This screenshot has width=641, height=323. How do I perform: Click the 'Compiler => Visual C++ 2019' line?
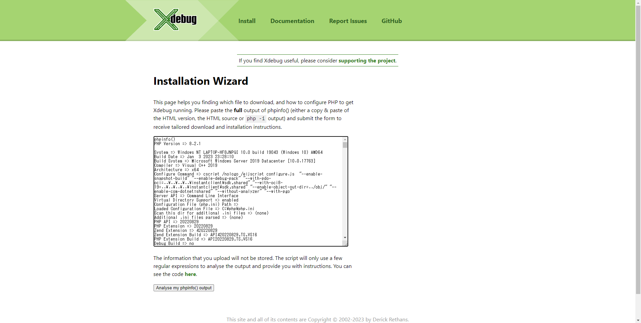coord(186,166)
